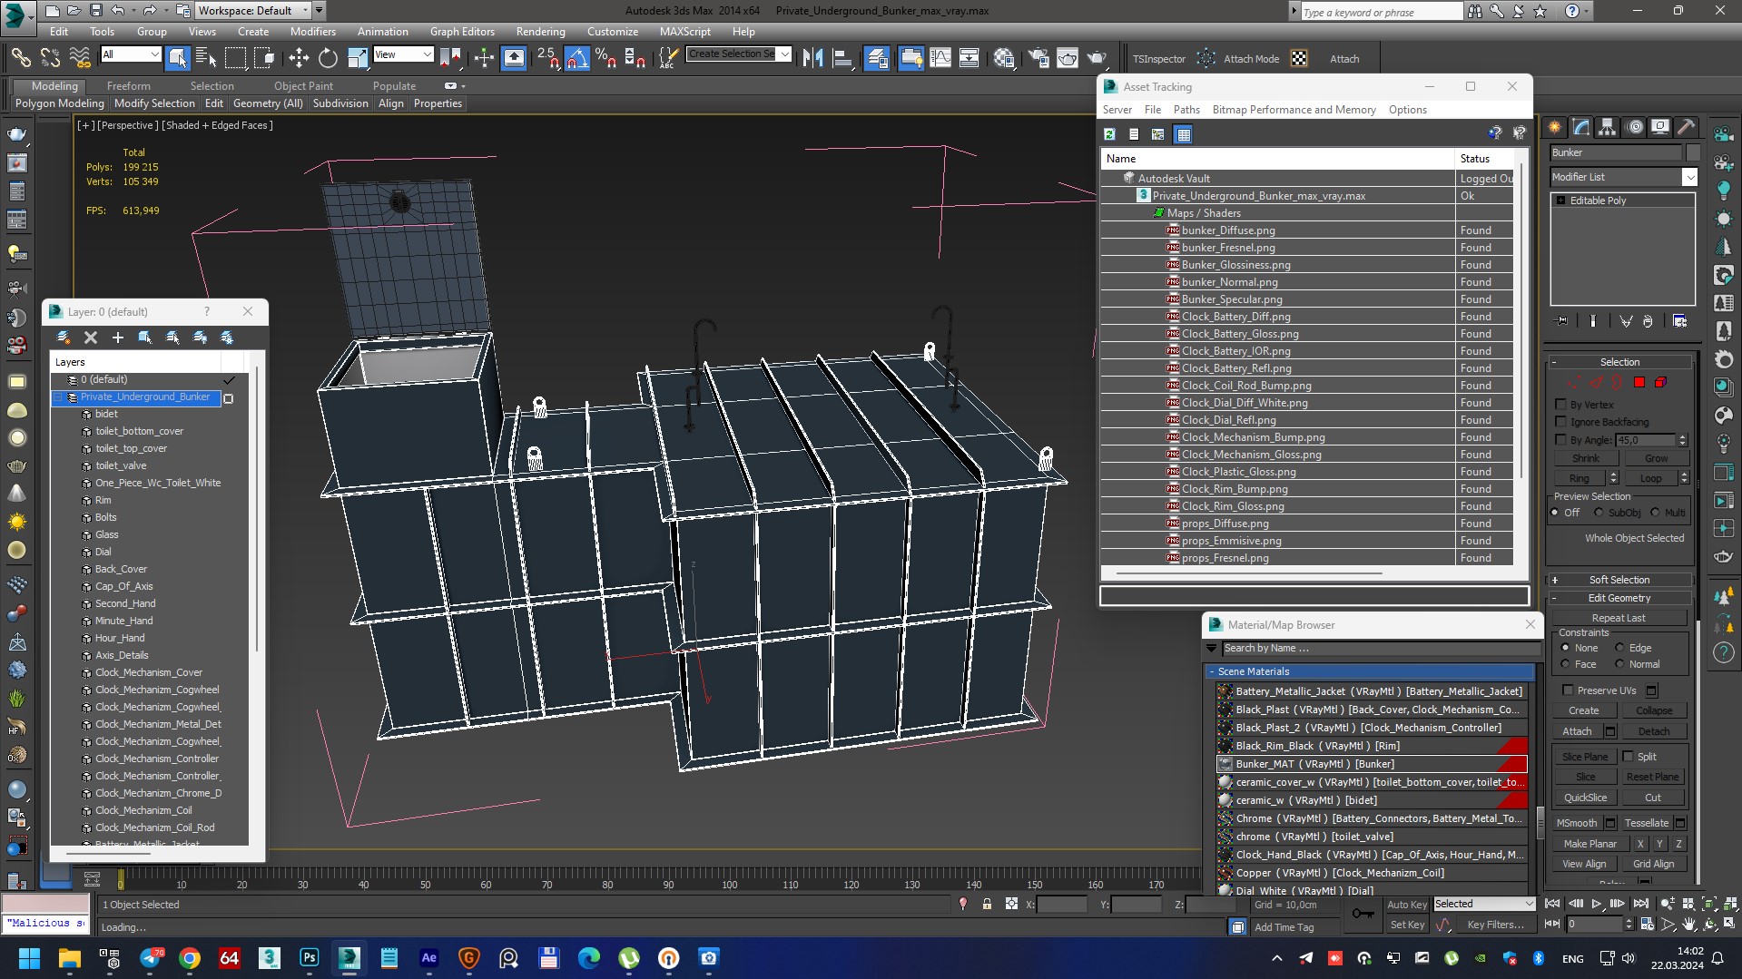Click Bind to Space Warp icon
Screen dimensions: 1742x979
pyautogui.click(x=80, y=58)
